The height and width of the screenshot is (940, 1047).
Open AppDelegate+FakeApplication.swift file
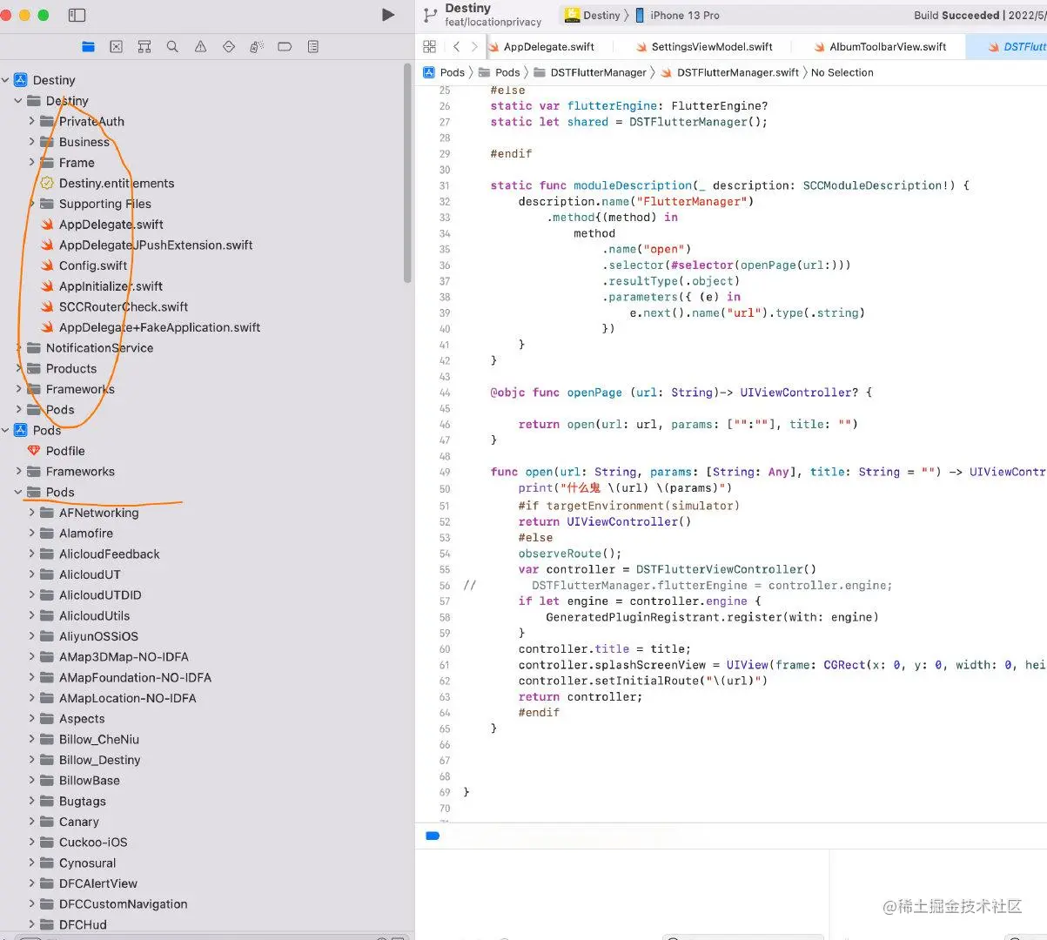[x=159, y=327]
